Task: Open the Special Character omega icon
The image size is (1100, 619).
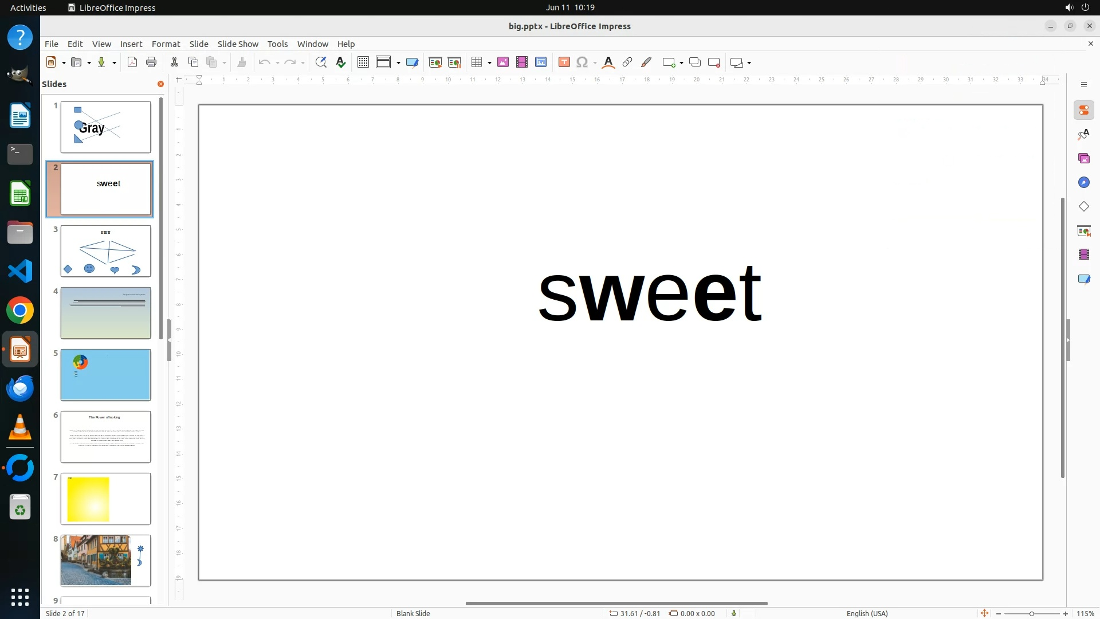Action: pyautogui.click(x=582, y=62)
